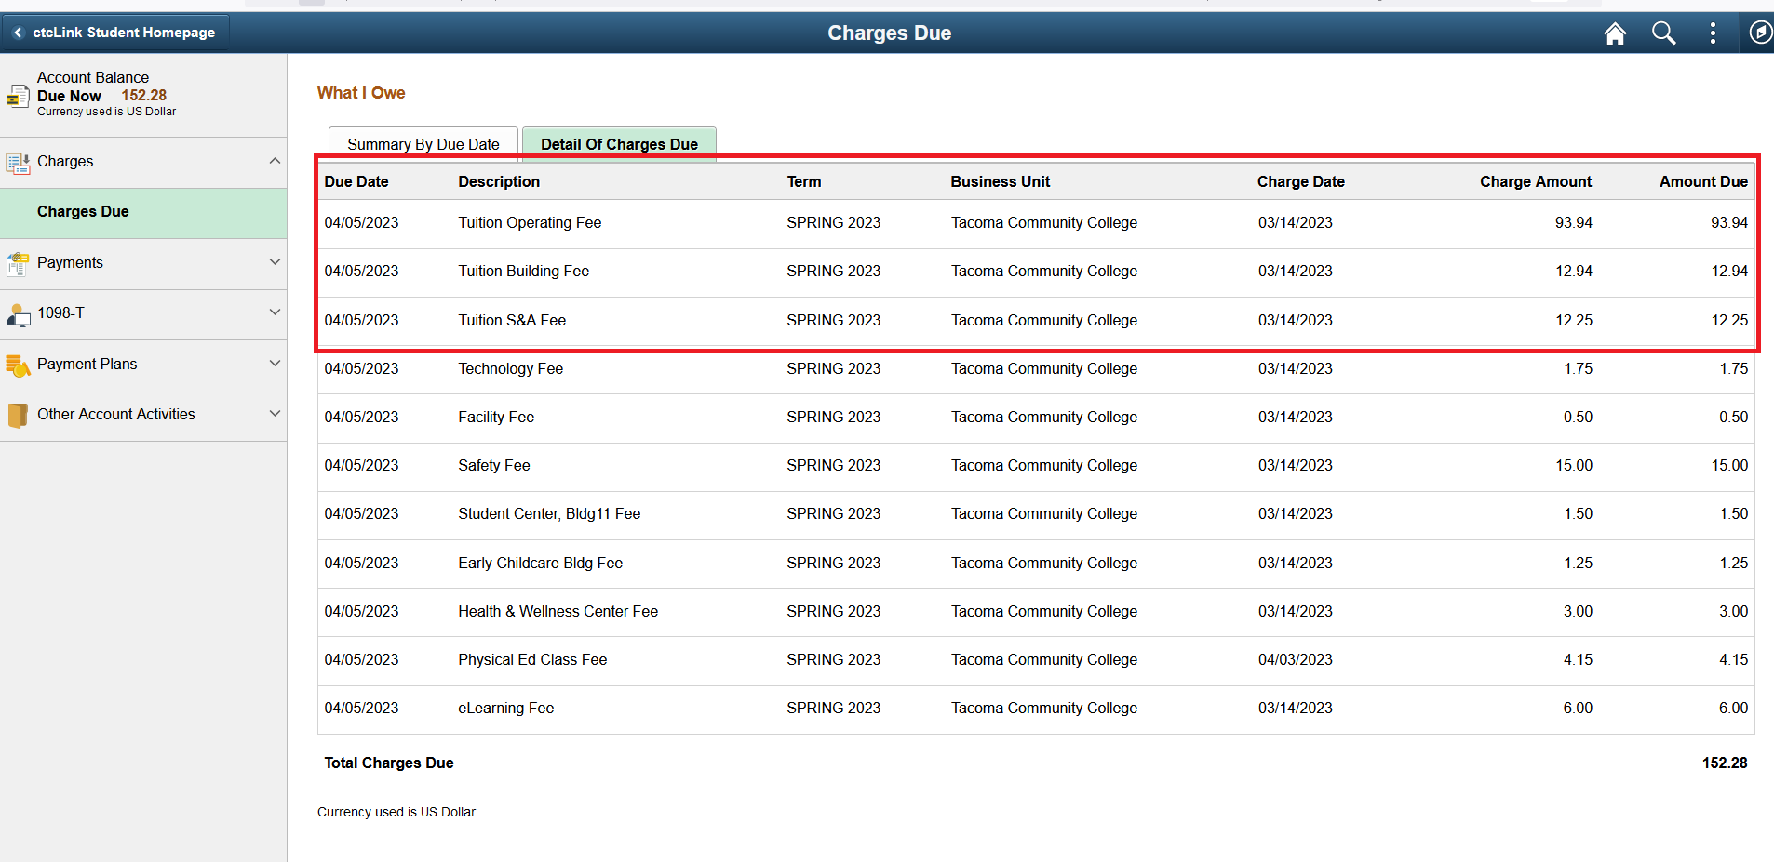Open the Charges menu label
1774x862 pixels.
[x=65, y=162]
